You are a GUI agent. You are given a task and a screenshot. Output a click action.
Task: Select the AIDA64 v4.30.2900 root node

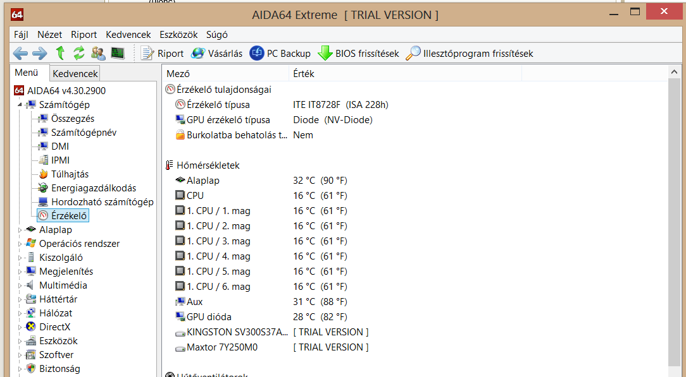click(59, 91)
